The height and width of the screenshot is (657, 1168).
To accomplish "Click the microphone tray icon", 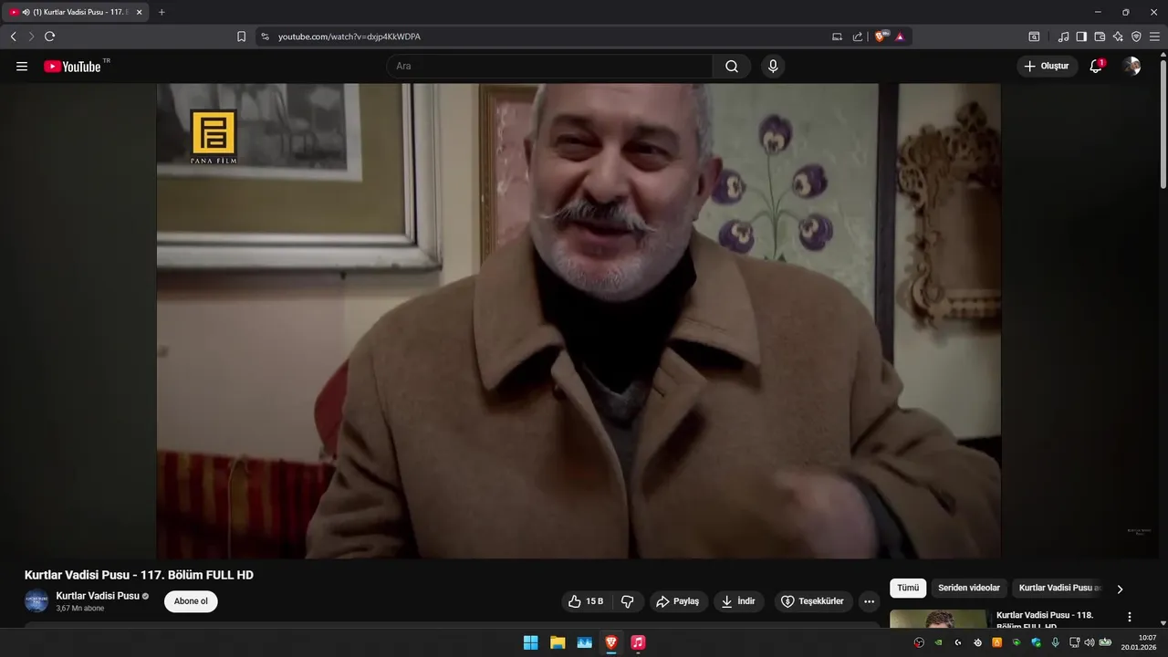I will [x=1055, y=642].
